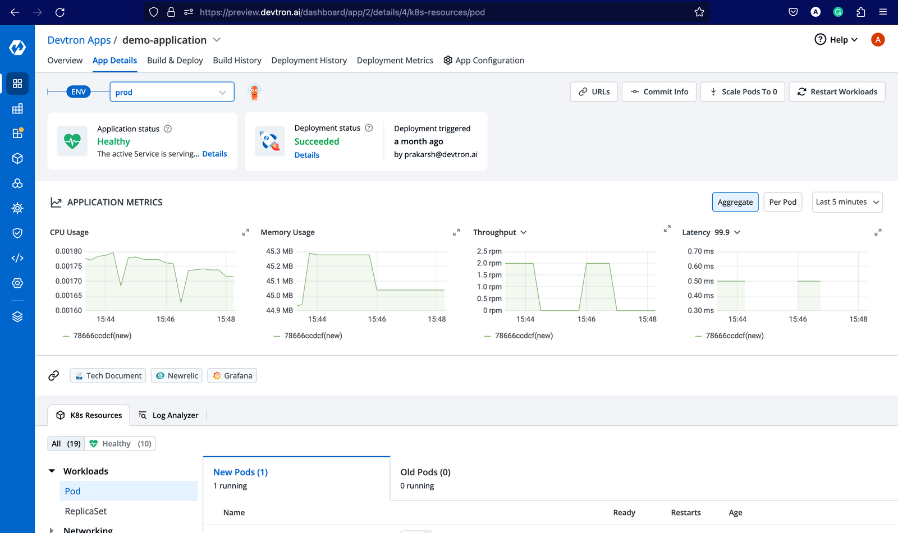Open the Last 5 minutes time range dropdown
Image resolution: width=898 pixels, height=533 pixels.
847,202
